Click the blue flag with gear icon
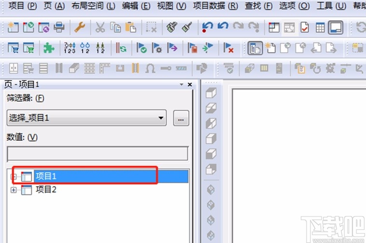The width and height of the screenshot is (366, 243). [157, 48]
